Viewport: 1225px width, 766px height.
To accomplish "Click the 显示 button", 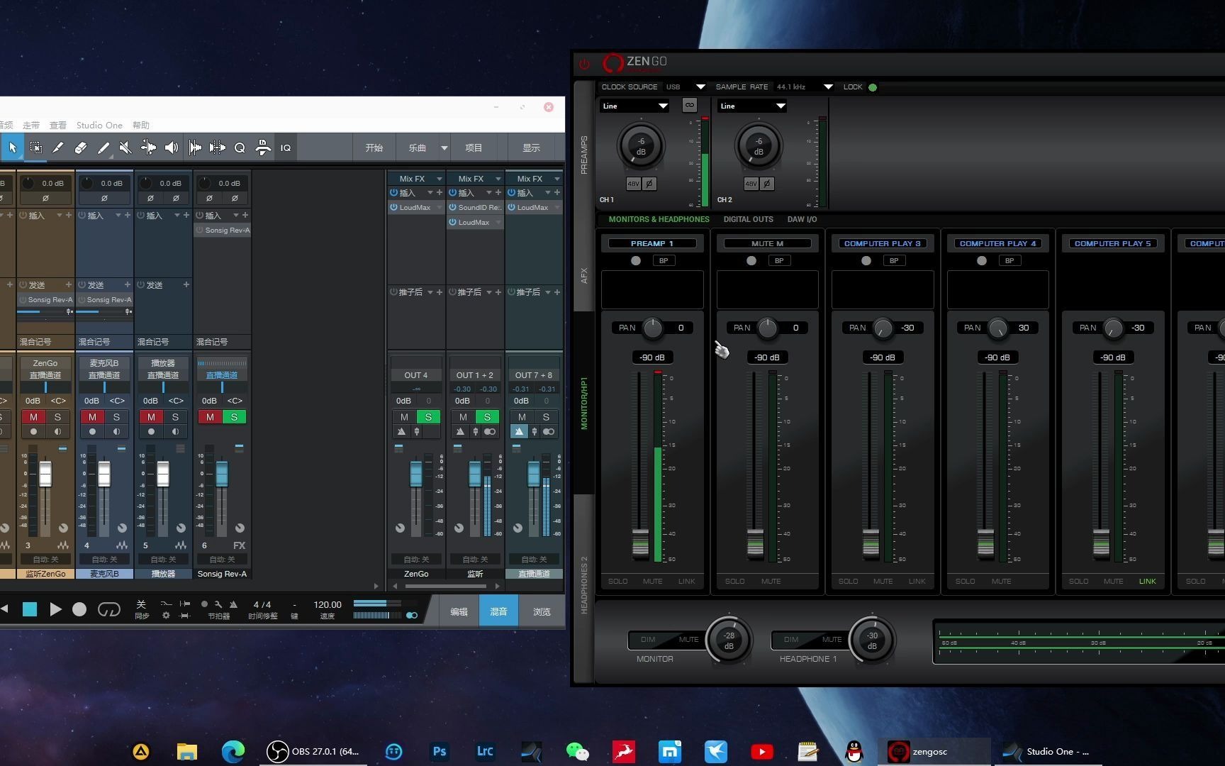I will [x=531, y=148].
